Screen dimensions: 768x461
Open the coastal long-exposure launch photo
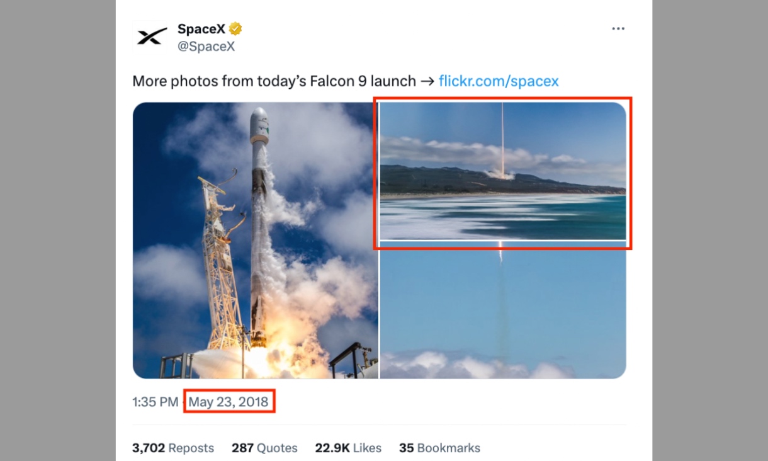click(502, 171)
